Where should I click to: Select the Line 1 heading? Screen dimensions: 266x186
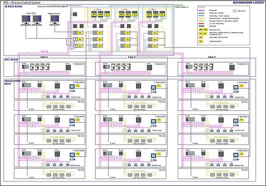(x=44, y=57)
